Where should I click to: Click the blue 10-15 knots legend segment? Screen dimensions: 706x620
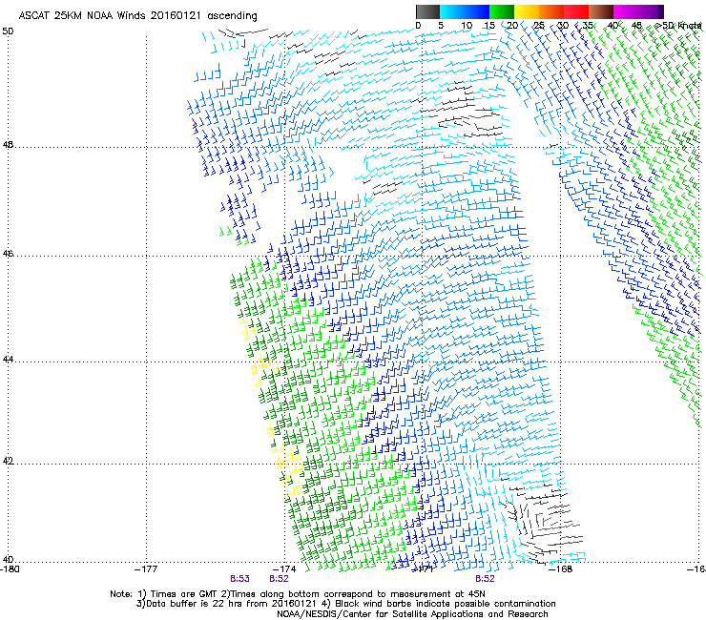click(x=477, y=11)
